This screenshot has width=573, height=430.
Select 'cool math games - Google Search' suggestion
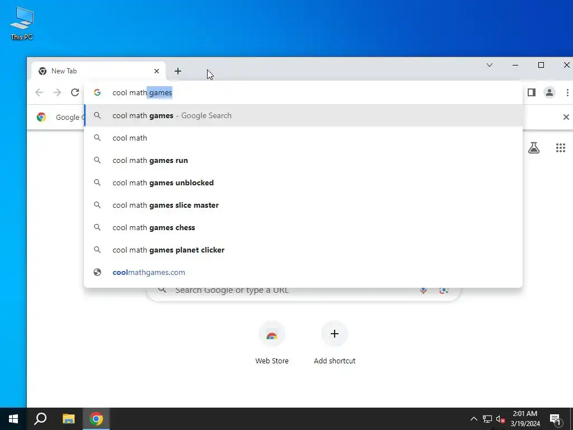(303, 115)
